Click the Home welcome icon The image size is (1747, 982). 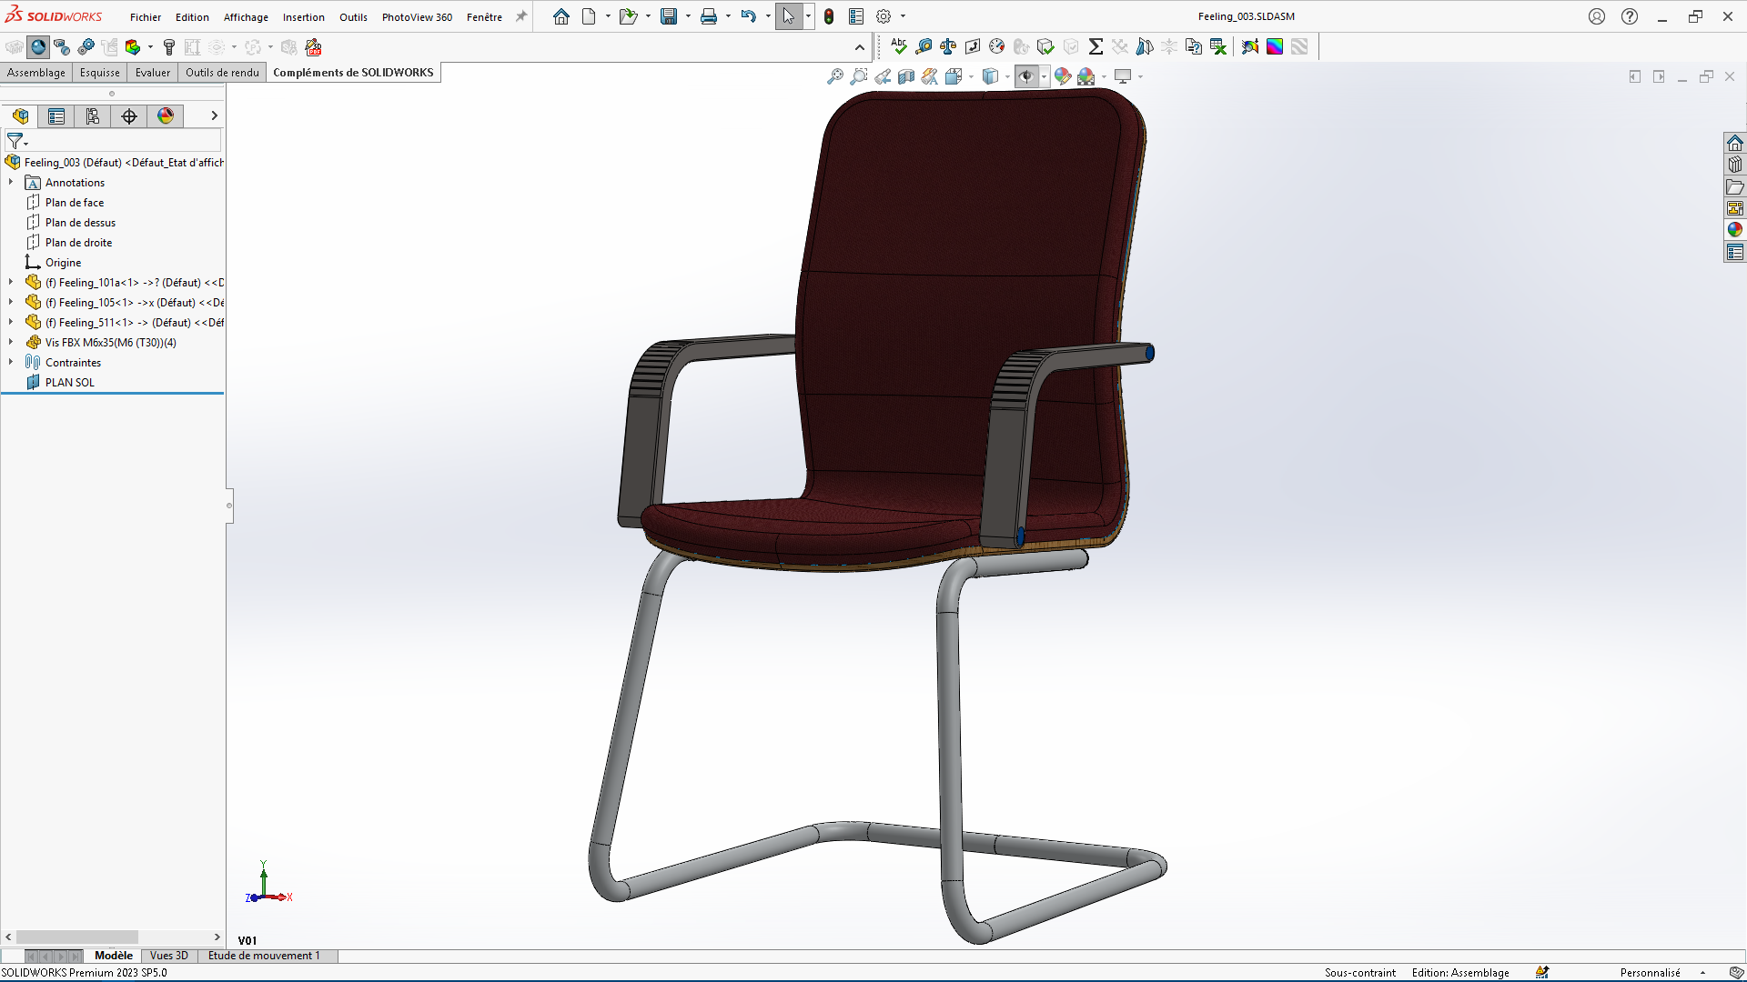pos(560,16)
